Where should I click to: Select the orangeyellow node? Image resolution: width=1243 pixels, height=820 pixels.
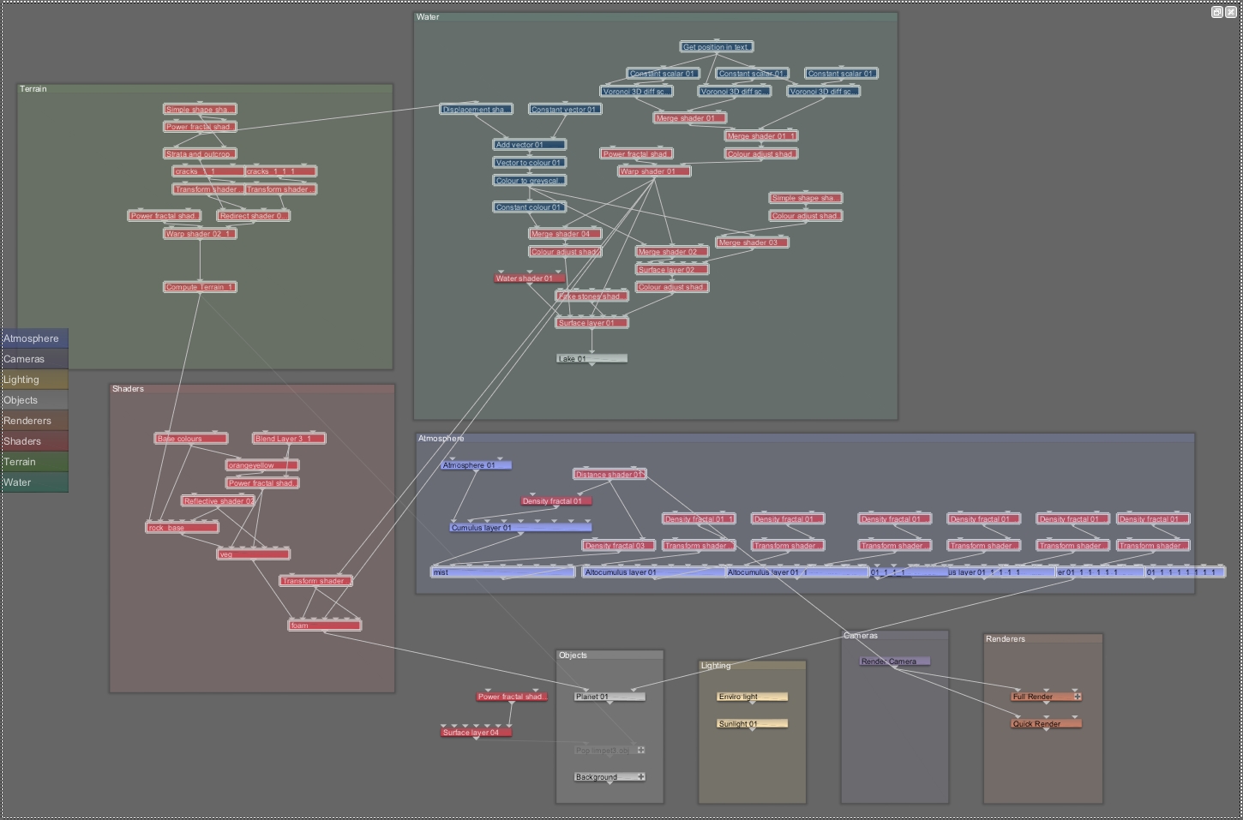[262, 465]
